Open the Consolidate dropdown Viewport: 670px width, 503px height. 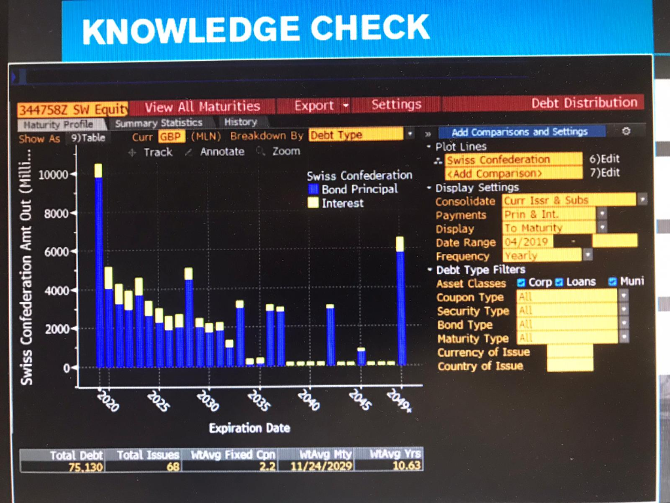642,199
